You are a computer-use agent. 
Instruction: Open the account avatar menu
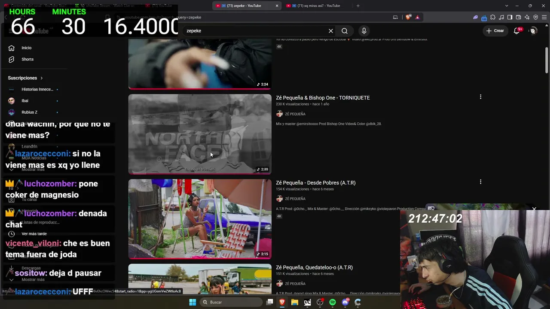click(x=533, y=31)
